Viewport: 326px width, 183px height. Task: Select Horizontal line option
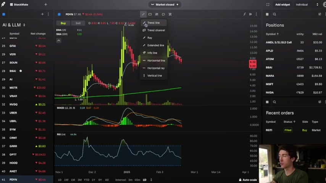click(154, 61)
